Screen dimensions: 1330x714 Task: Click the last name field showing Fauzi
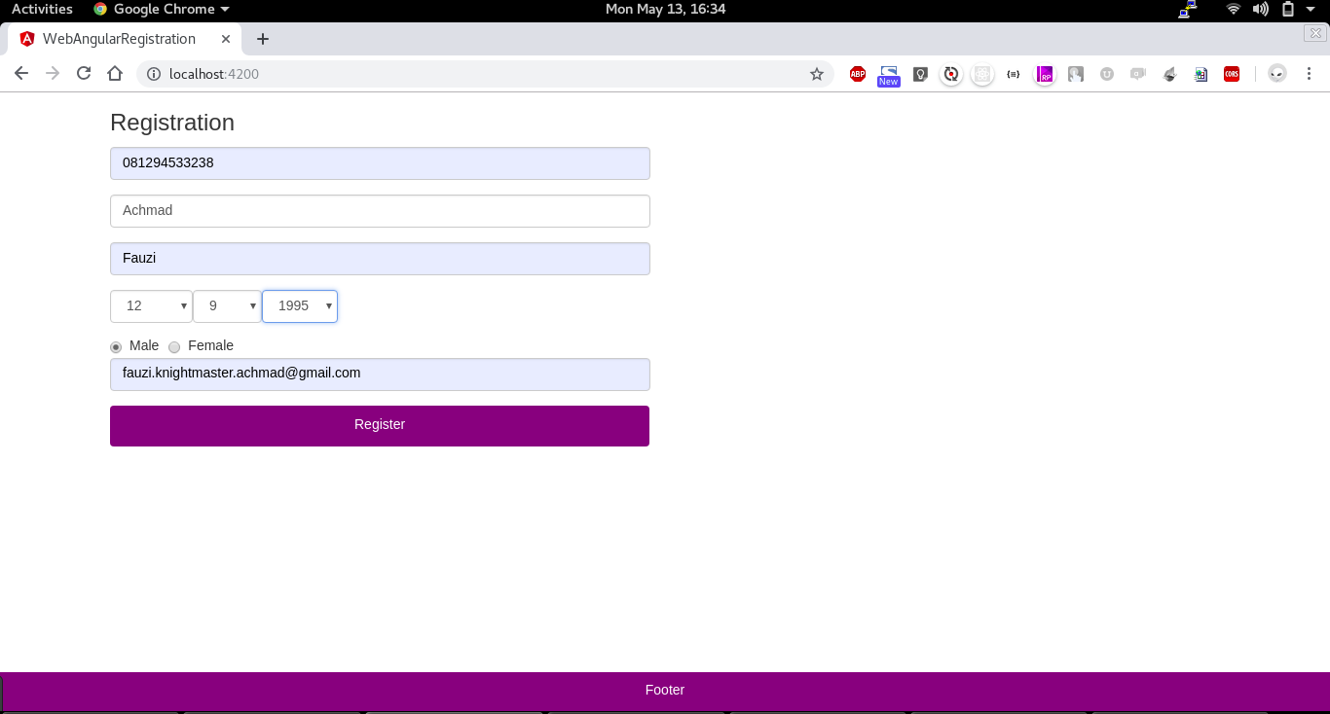[x=380, y=259]
